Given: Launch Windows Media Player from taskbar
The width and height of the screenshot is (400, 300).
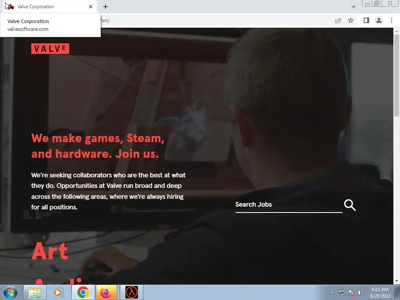Looking at the screenshot, I should [x=58, y=292].
